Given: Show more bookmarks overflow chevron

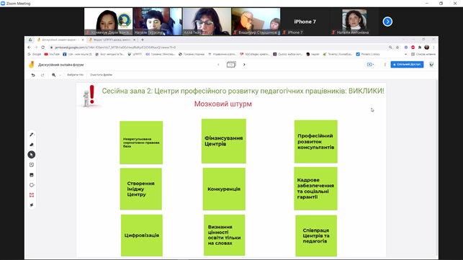Looking at the screenshot, I should coord(405,54).
